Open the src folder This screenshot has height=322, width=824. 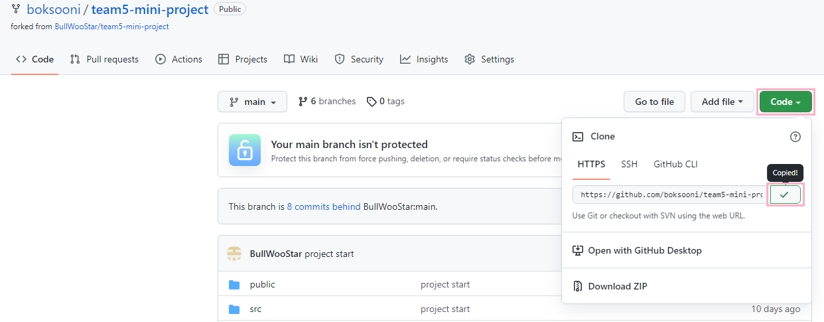pos(255,309)
